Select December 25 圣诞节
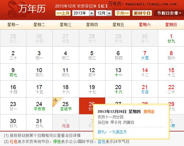This screenshot has height=146, width=184. pos(66,106)
